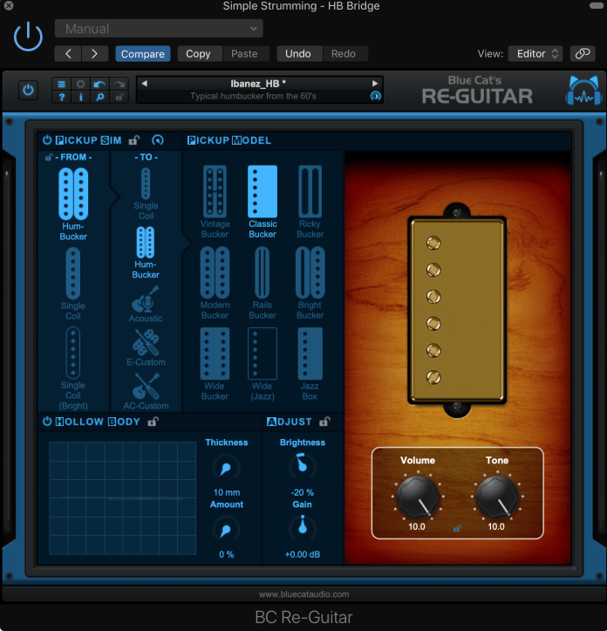This screenshot has width=607, height=631.
Task: Toggle the Pickup Sim power switch
Action: click(47, 141)
